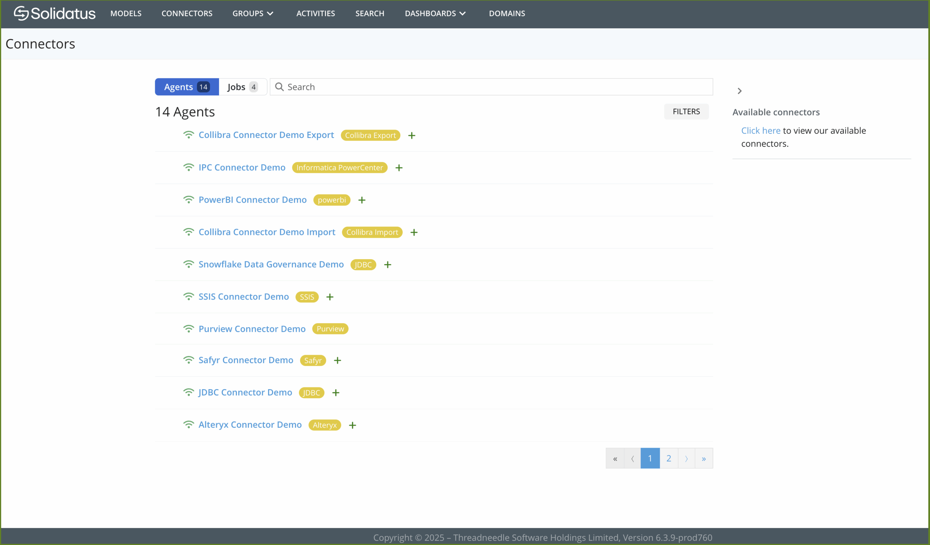Image resolution: width=930 pixels, height=545 pixels.
Task: Click the online status icon for IPC Connector Demo
Action: (x=189, y=167)
